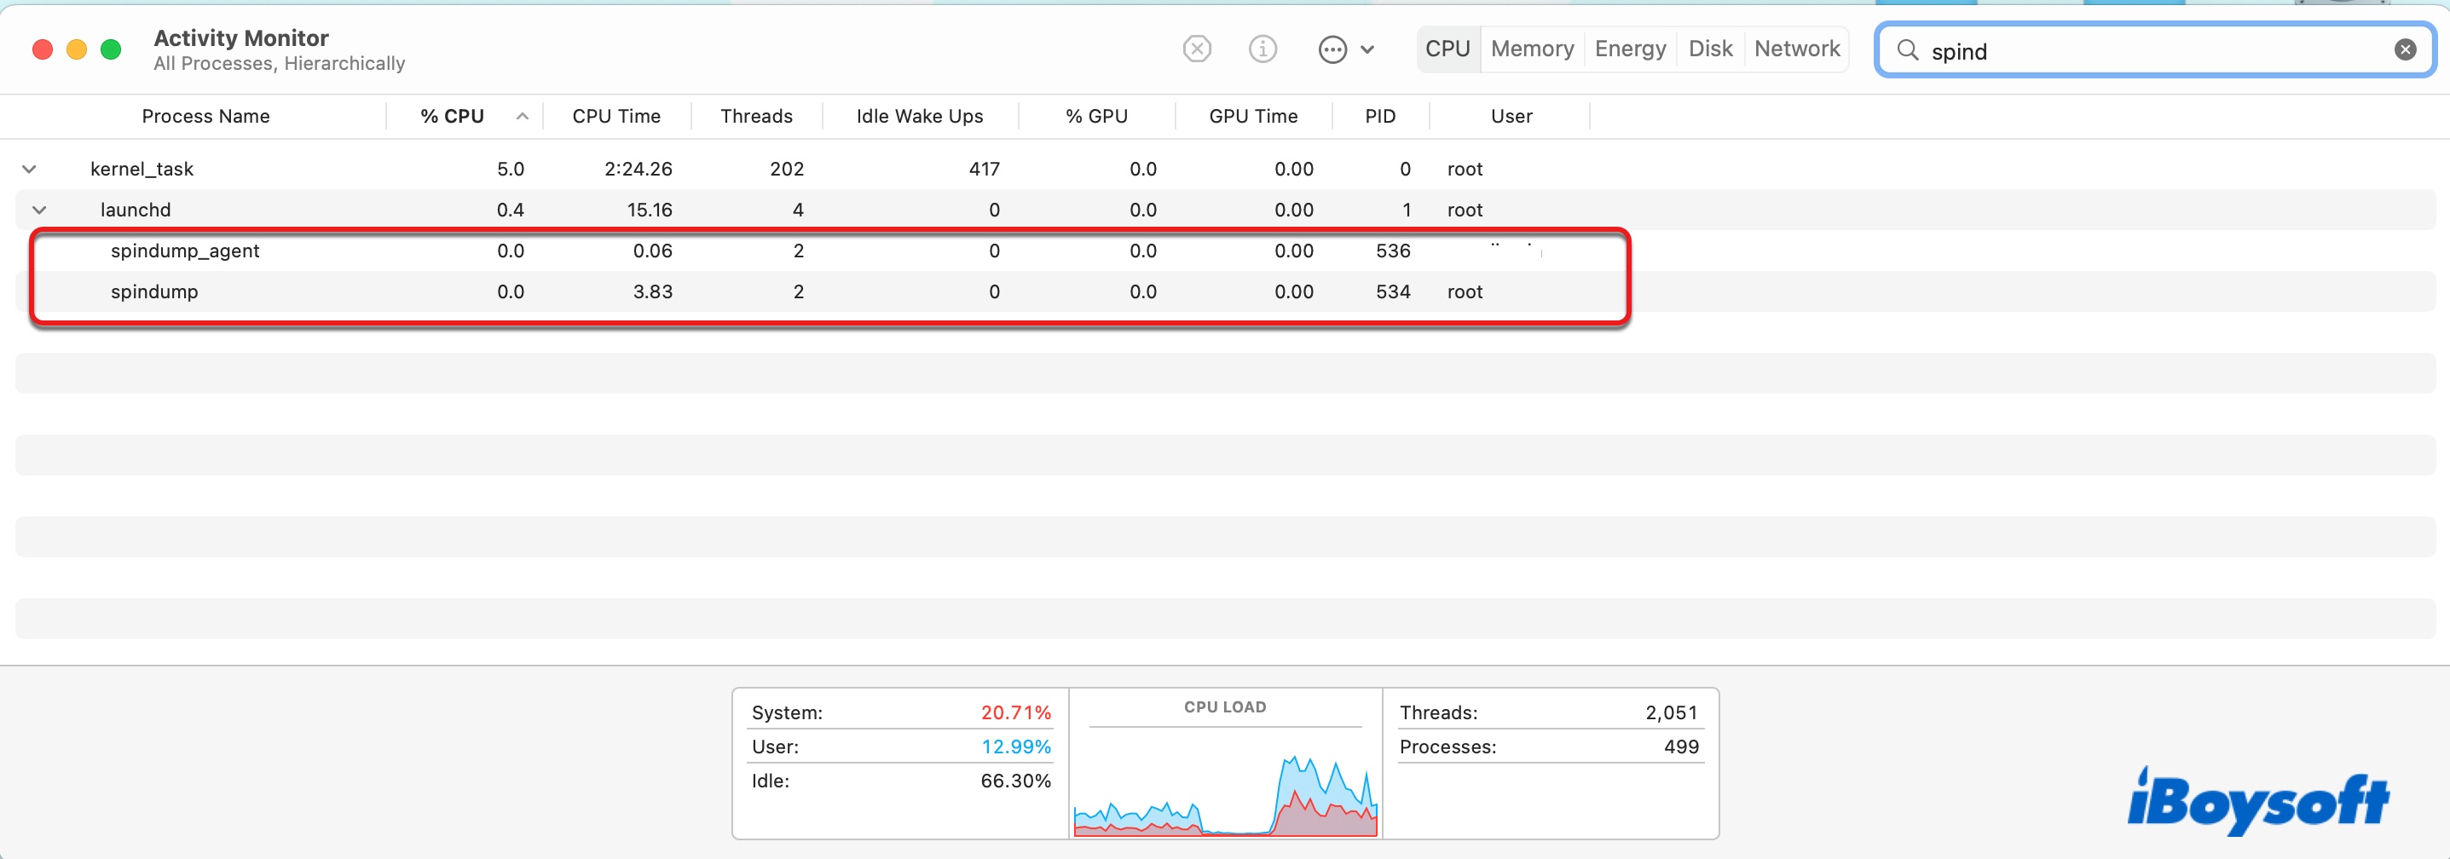Sort processes by PID column header
This screenshot has height=859, width=2450.
pos(1380,116)
